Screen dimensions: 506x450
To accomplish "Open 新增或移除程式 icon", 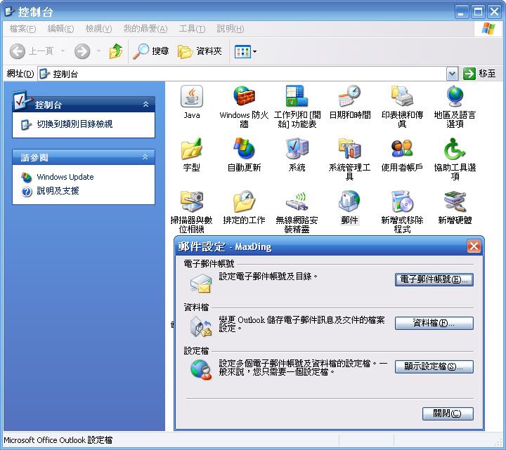I will tap(402, 201).
